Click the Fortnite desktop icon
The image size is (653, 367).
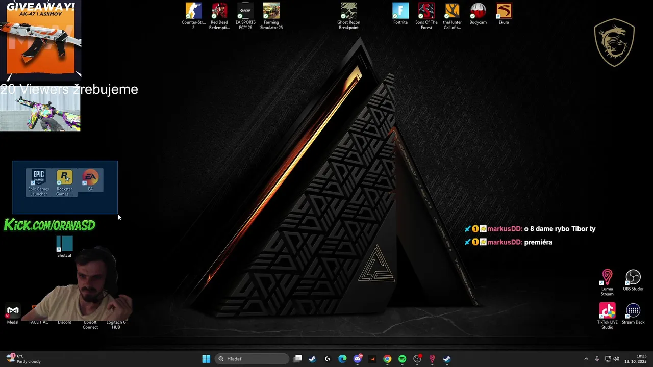[400, 14]
